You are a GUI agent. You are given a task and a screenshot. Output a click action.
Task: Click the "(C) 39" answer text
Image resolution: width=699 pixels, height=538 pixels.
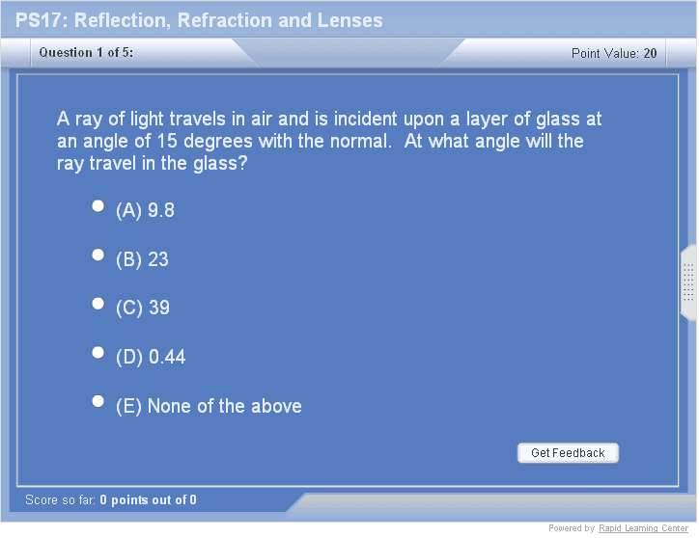pyautogui.click(x=143, y=308)
